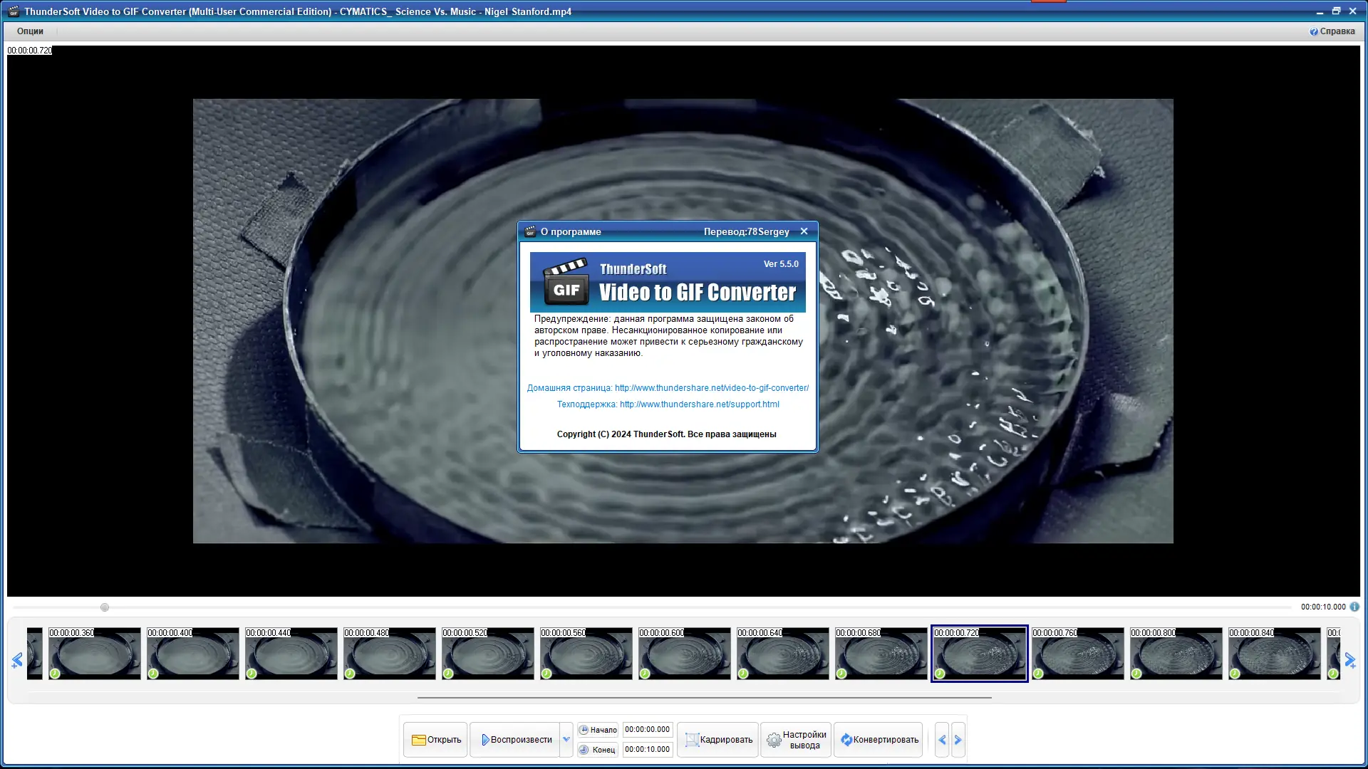Step to next frame using toolbar arrow
The width and height of the screenshot is (1368, 769).
click(x=958, y=740)
